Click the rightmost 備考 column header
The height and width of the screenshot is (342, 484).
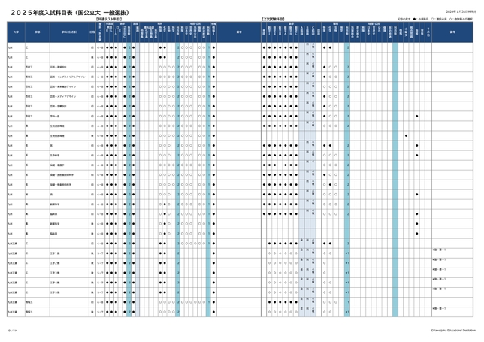452,32
